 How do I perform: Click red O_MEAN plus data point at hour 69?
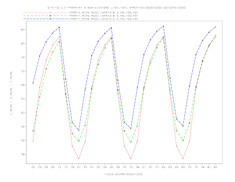point(183,159)
